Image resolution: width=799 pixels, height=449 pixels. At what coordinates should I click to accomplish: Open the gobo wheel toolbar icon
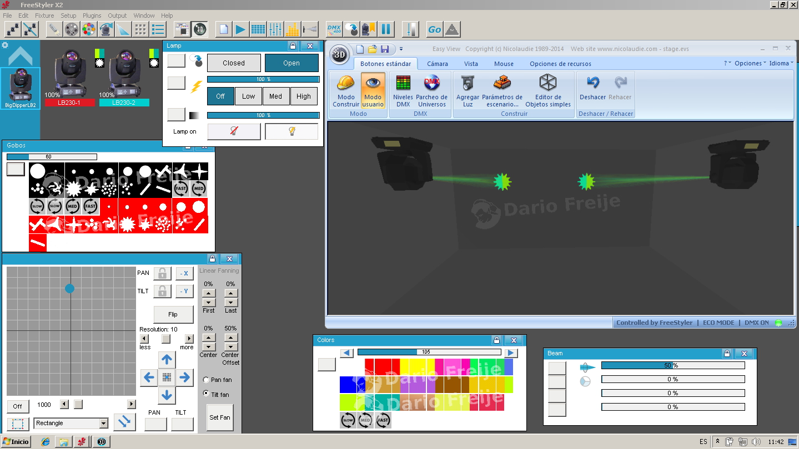click(x=72, y=29)
